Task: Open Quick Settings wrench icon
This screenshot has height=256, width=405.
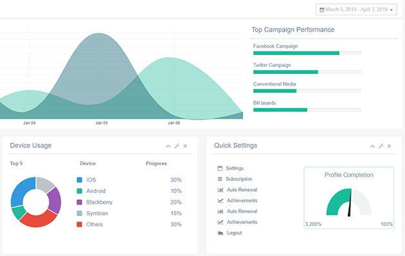Action: pyautogui.click(x=381, y=146)
